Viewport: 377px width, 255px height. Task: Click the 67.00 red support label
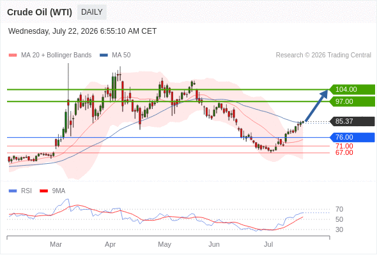pos(344,152)
